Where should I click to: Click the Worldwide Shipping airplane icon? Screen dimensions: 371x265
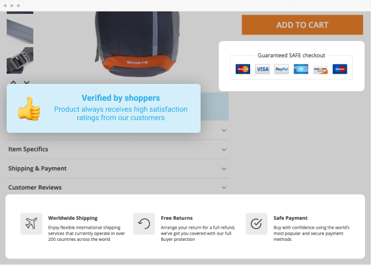31,223
